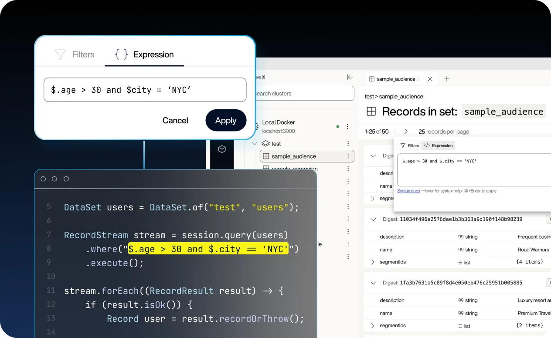Image resolution: width=551 pixels, height=338 pixels.
Task: Switch to the Filters tab in the dialog
Action: coord(75,54)
